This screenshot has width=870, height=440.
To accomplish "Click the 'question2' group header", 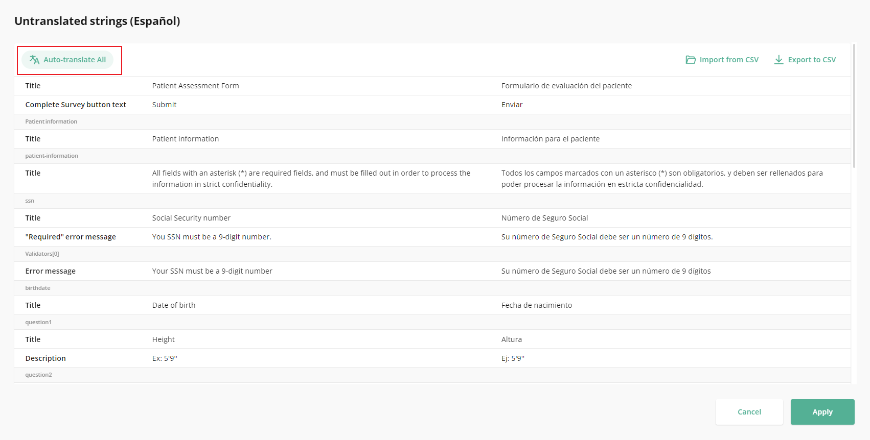I will click(x=38, y=375).
